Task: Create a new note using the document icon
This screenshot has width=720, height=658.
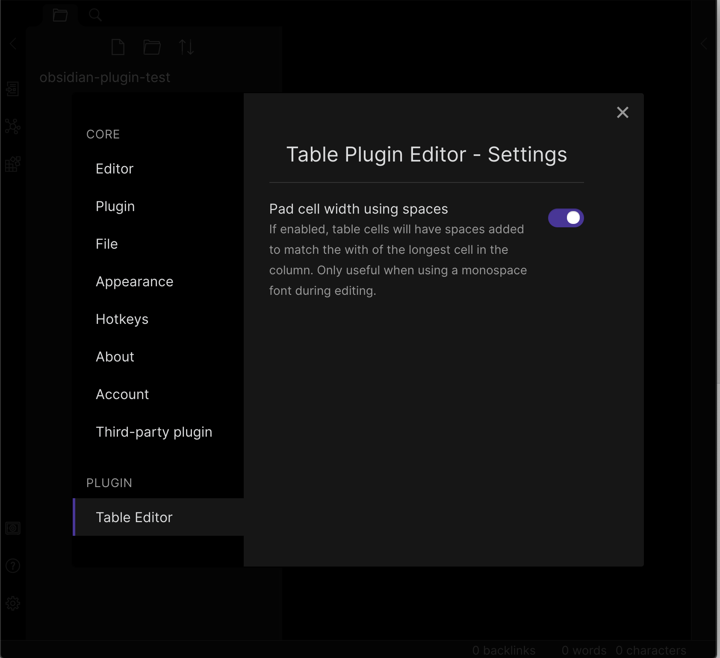Action: coord(118,47)
